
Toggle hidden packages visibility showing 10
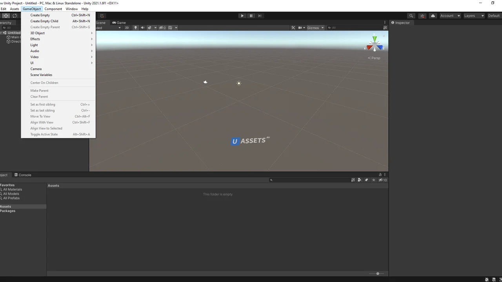(x=383, y=180)
